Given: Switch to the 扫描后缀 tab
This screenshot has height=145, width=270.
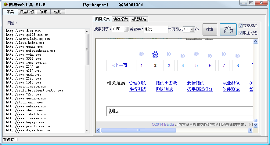Looking at the screenshot, I should (27, 12).
